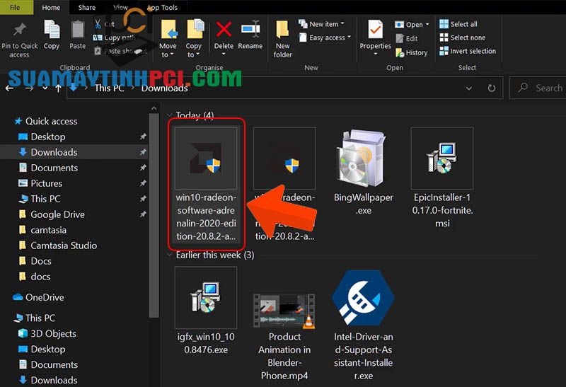The width and height of the screenshot is (566, 387).
Task: Select Product Animation in Blender-Phone.mp4
Action: 284,336
